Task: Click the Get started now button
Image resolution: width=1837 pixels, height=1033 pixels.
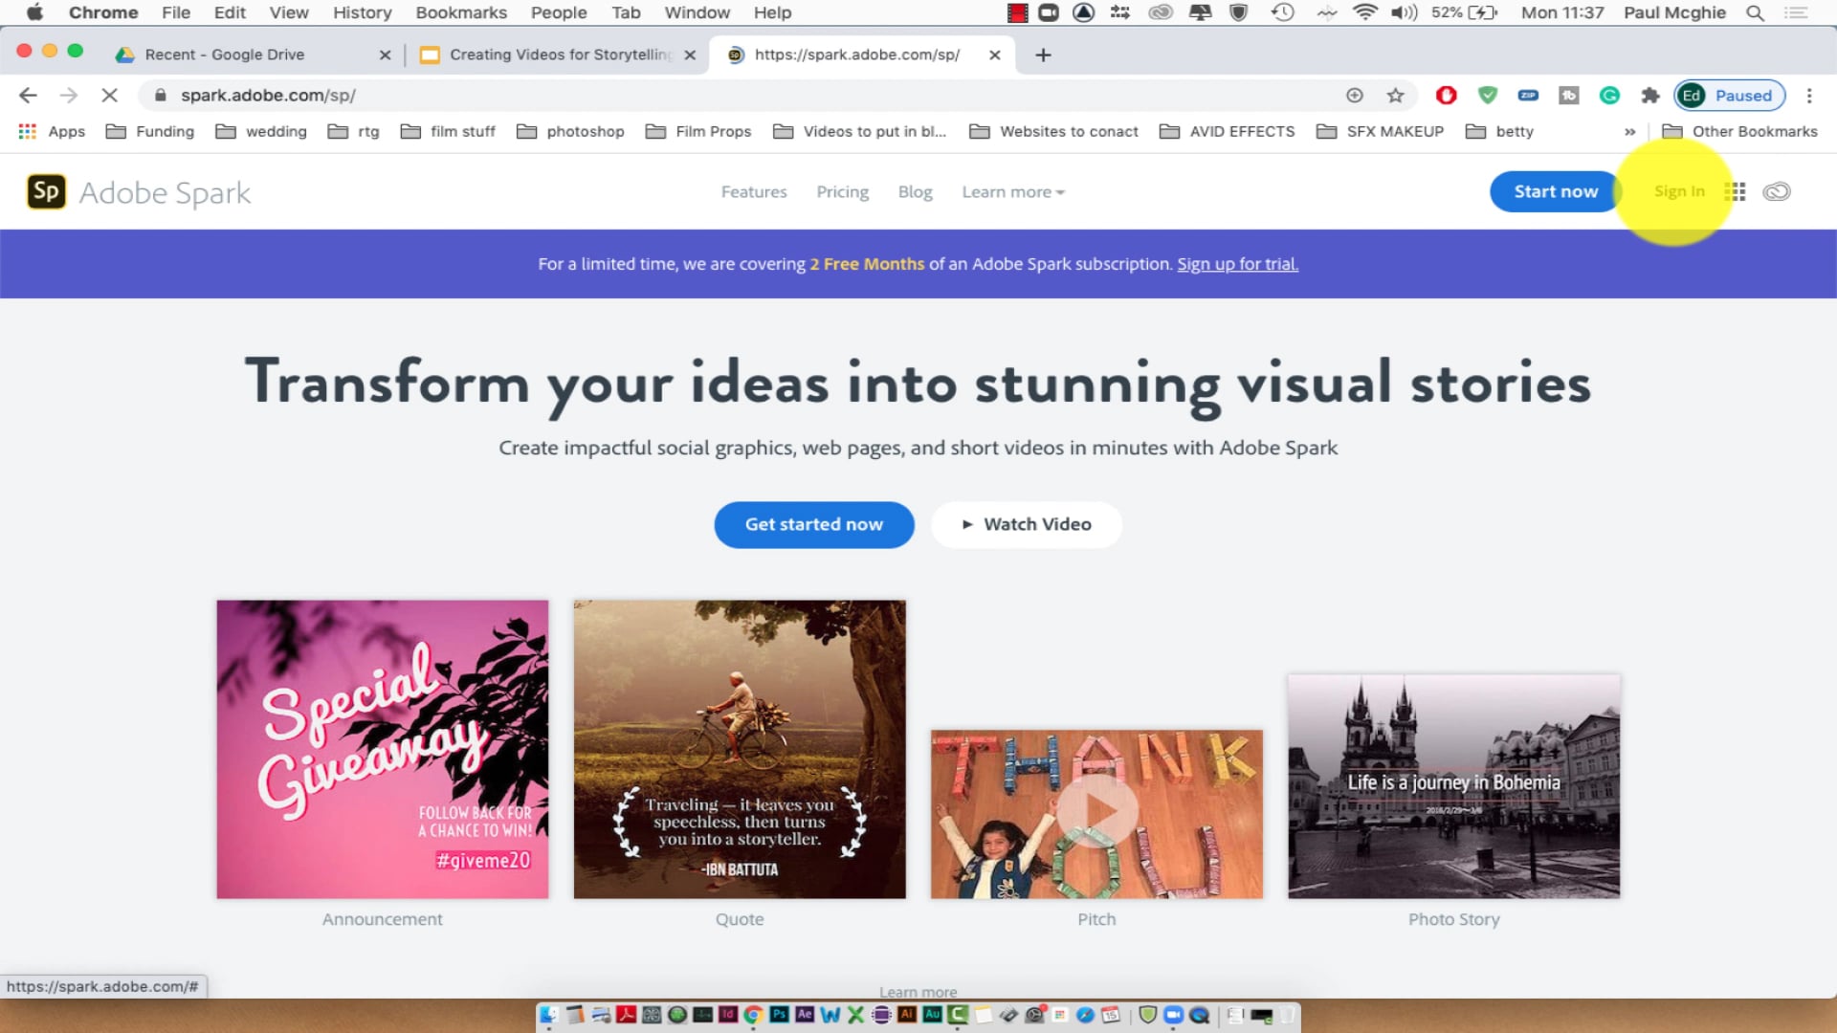Action: [813, 524]
